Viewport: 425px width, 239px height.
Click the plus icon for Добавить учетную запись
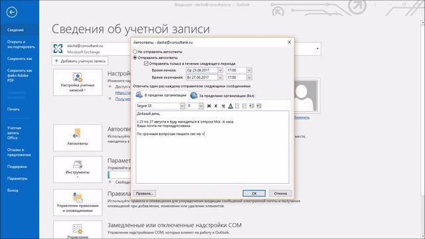tap(56, 61)
